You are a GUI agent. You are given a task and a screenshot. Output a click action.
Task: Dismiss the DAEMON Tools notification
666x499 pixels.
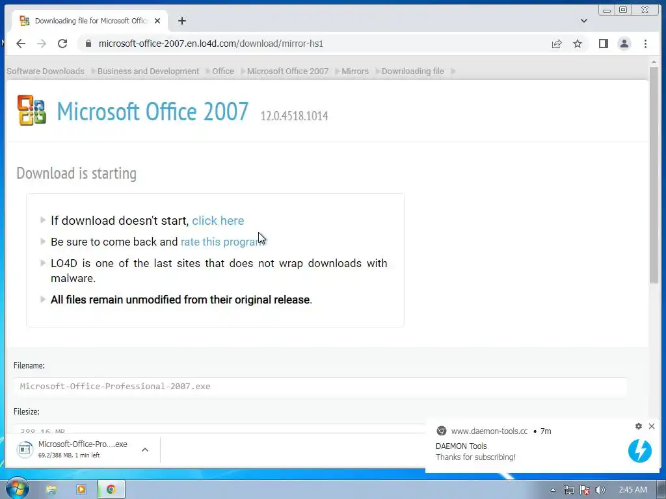652,426
